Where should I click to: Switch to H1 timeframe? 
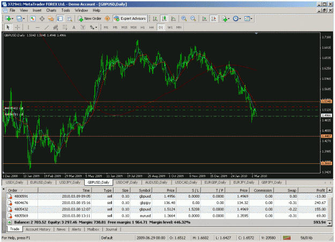click(x=143, y=27)
